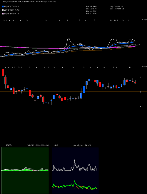Screen dimensions: 147x194
Task: Click the 'Pre H: 5.76' high value
Action: tap(91, 9)
